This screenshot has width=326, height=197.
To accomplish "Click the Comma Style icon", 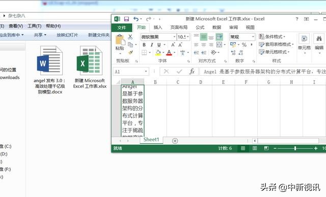I will click(x=252, y=45).
